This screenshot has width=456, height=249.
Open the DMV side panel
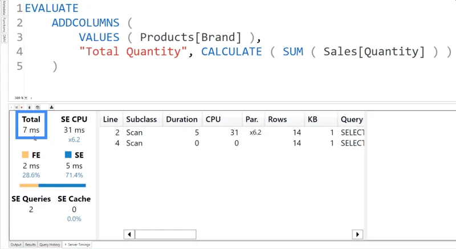tap(4, 38)
